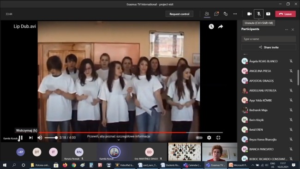Open share content tray
The width and height of the screenshot is (300, 169).
[x=268, y=14]
